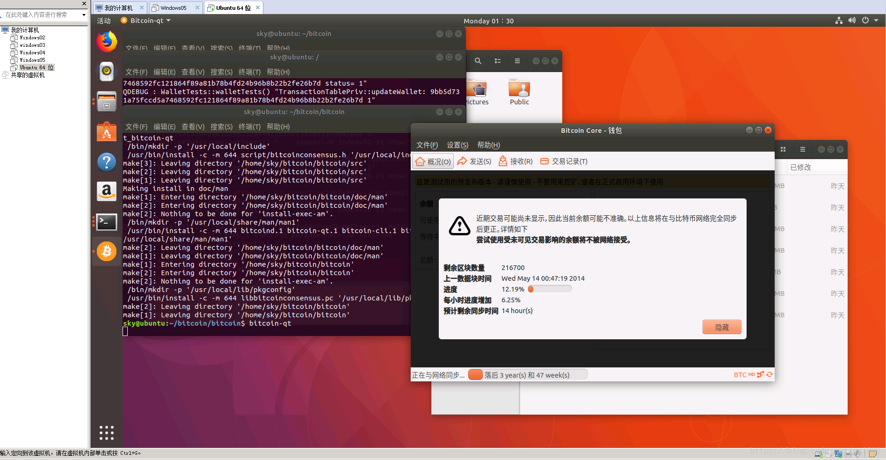Select 共享的虚拟机 in library tree

click(28, 75)
